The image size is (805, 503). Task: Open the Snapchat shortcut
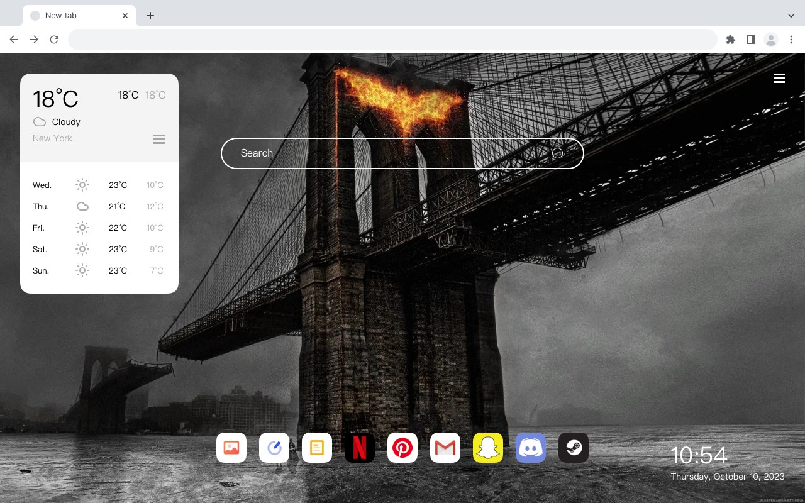[488, 448]
